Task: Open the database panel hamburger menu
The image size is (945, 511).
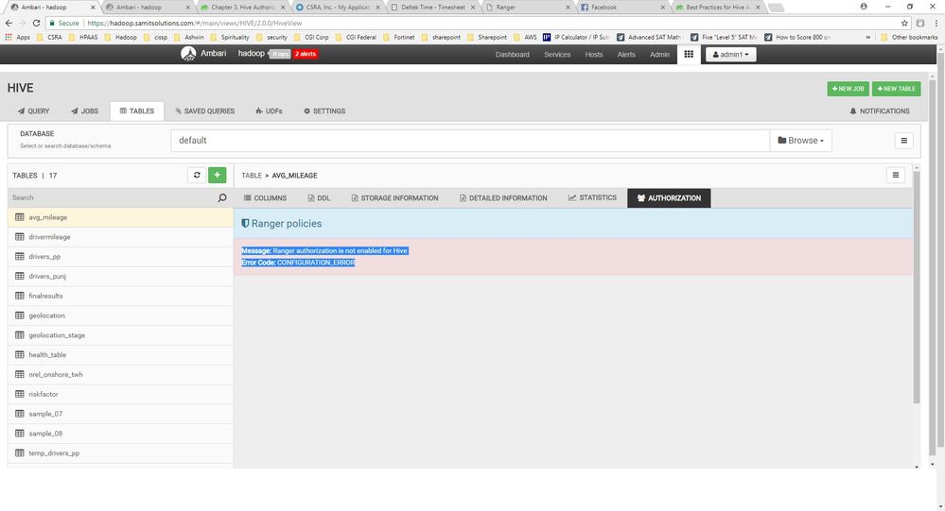Action: click(903, 140)
